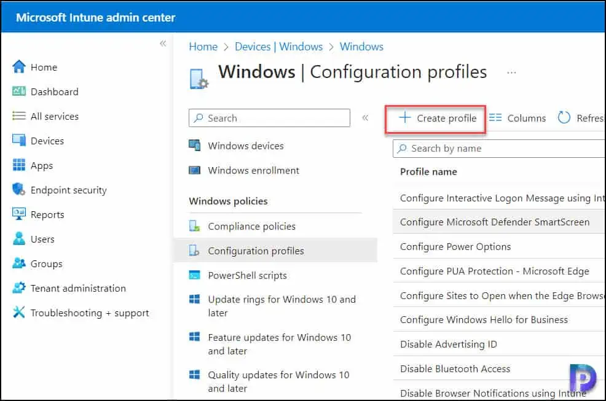Viewport: 606px width, 401px height.
Task: Click the magnifier icon in Search by name
Action: point(402,149)
